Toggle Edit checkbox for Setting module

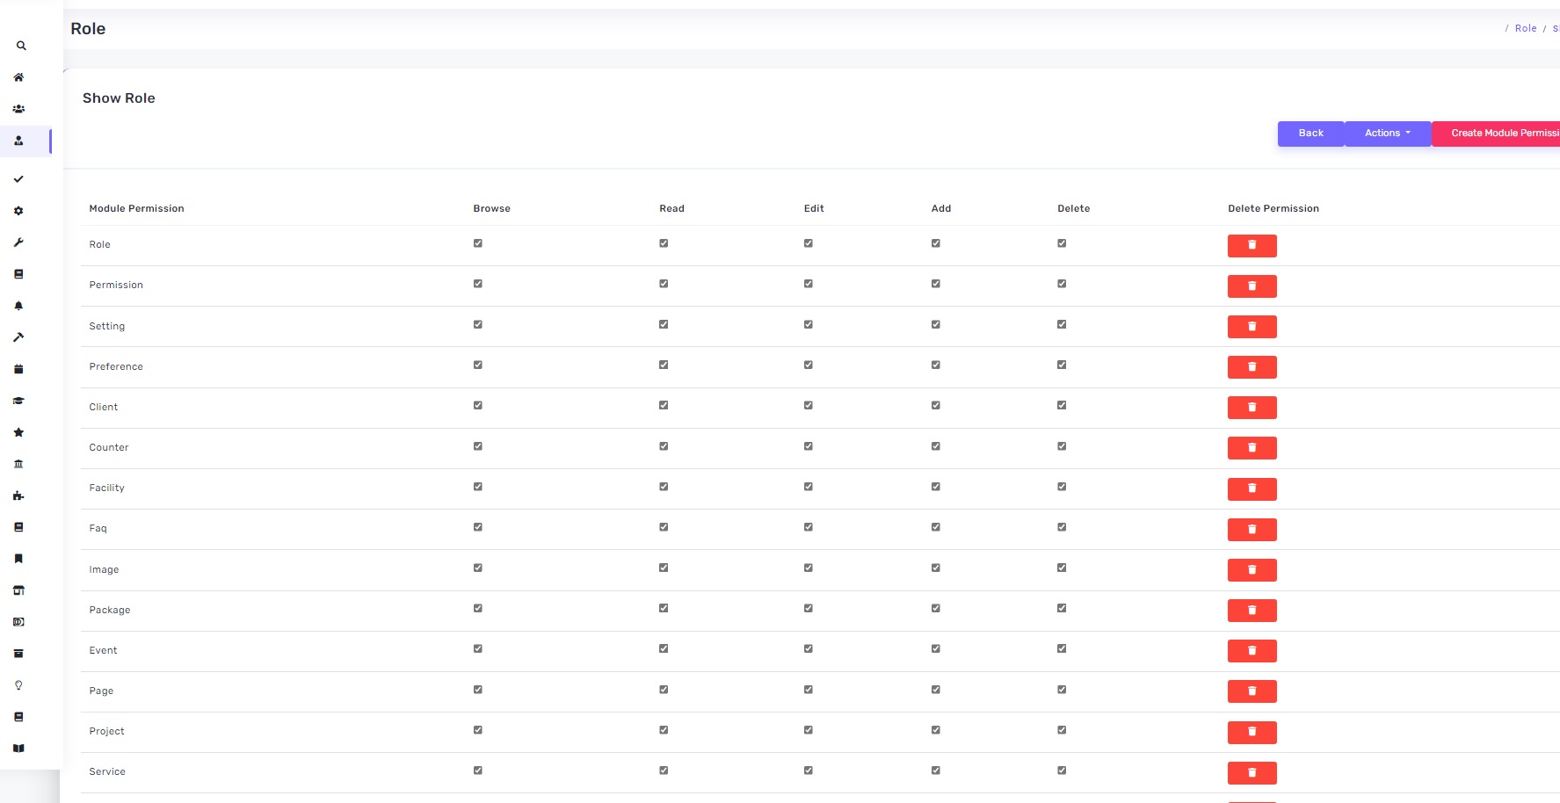[x=809, y=324]
